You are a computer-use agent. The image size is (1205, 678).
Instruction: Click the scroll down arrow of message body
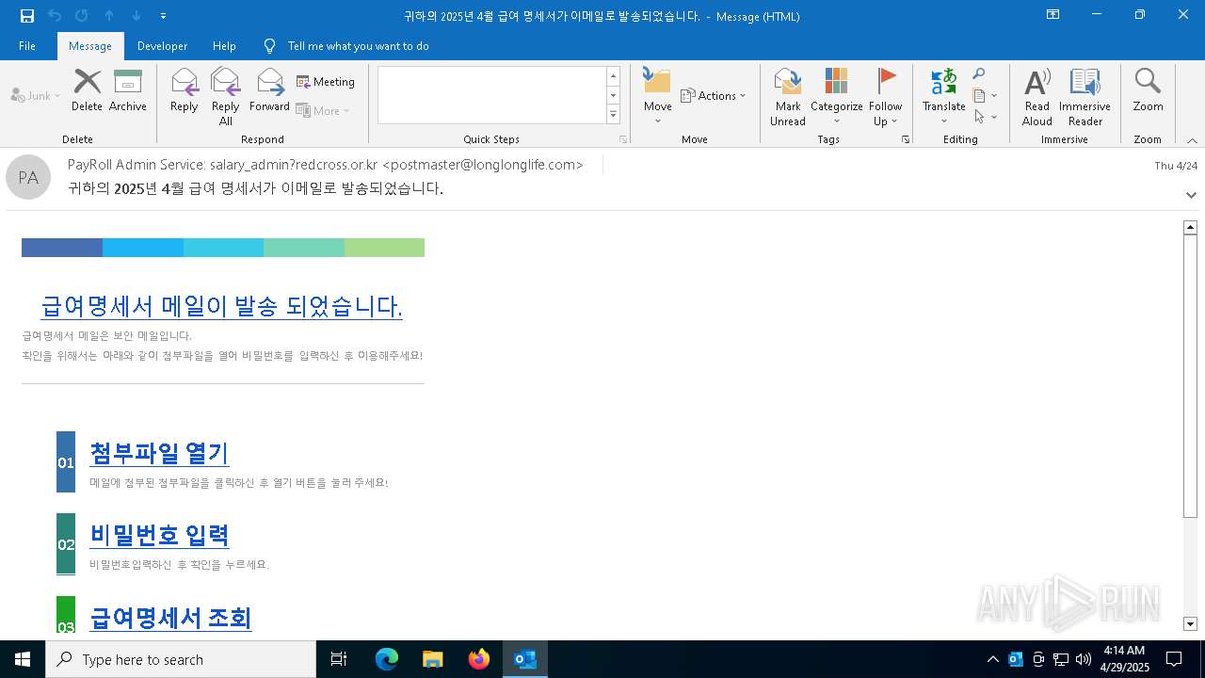pyautogui.click(x=1190, y=623)
